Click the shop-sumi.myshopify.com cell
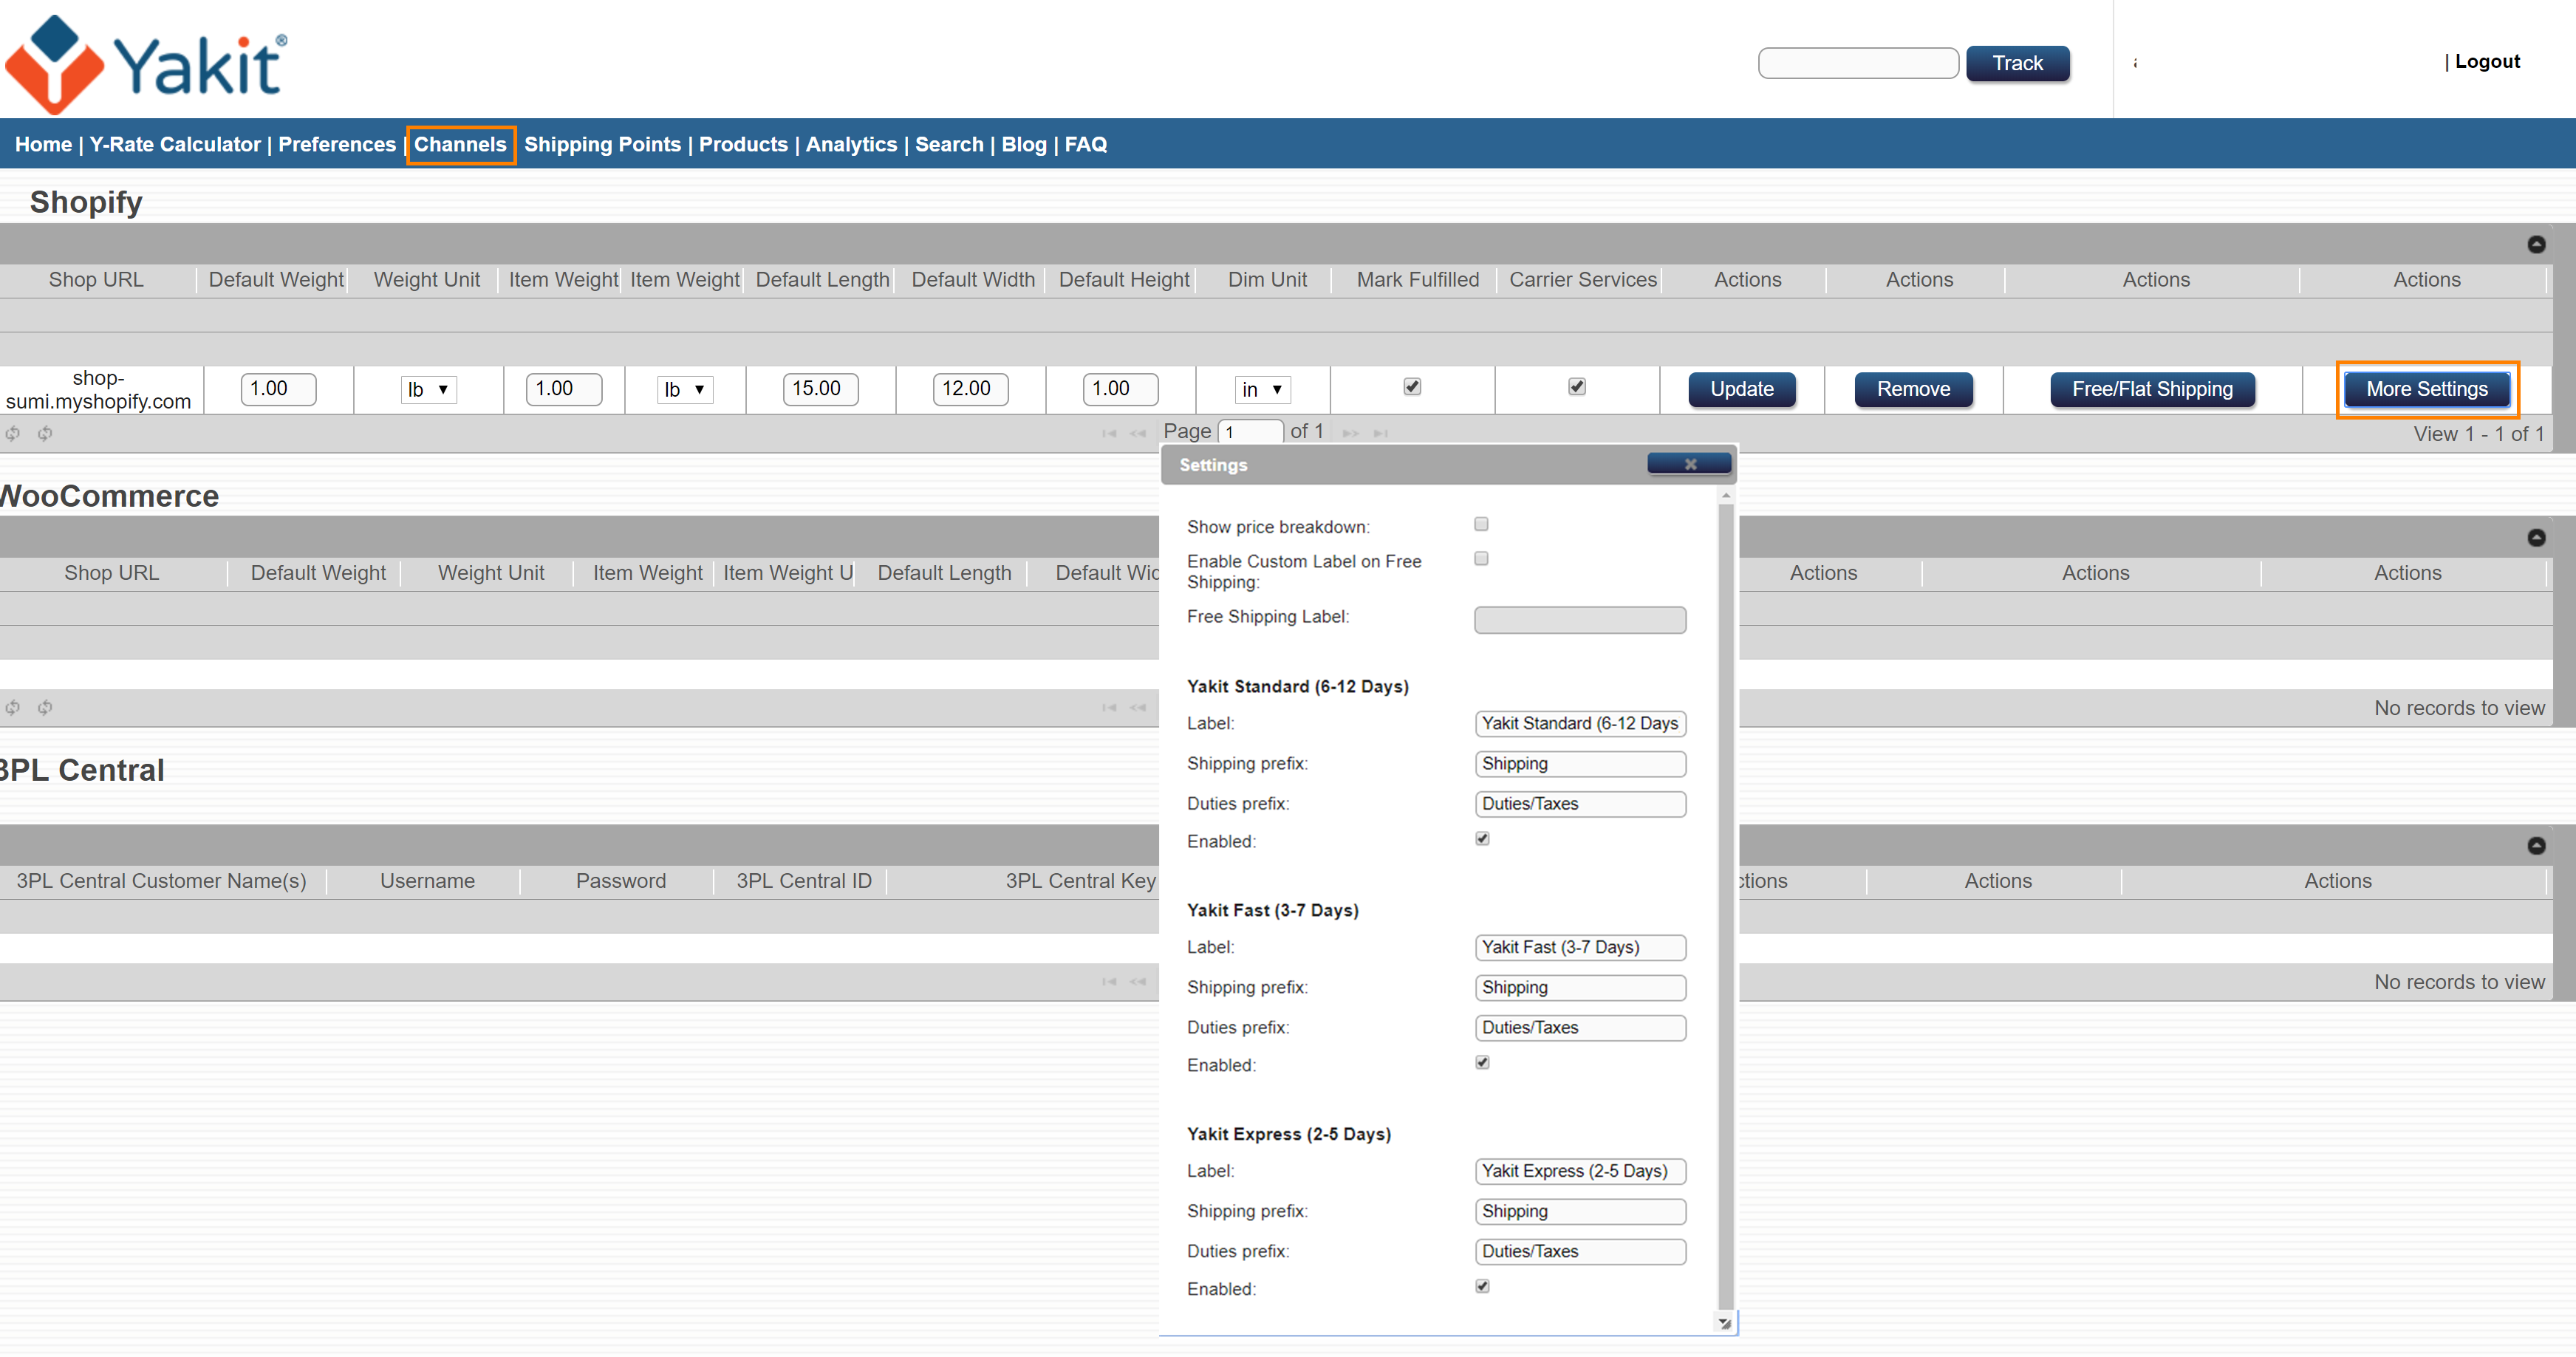 click(x=99, y=390)
